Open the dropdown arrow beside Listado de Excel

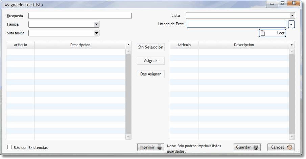(x=291, y=24)
